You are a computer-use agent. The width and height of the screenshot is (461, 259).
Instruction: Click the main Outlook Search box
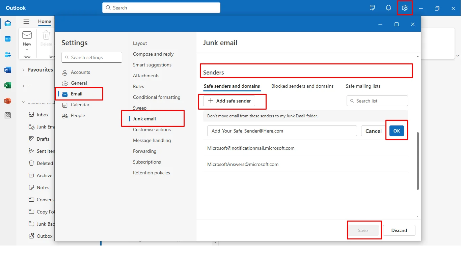coord(161,8)
